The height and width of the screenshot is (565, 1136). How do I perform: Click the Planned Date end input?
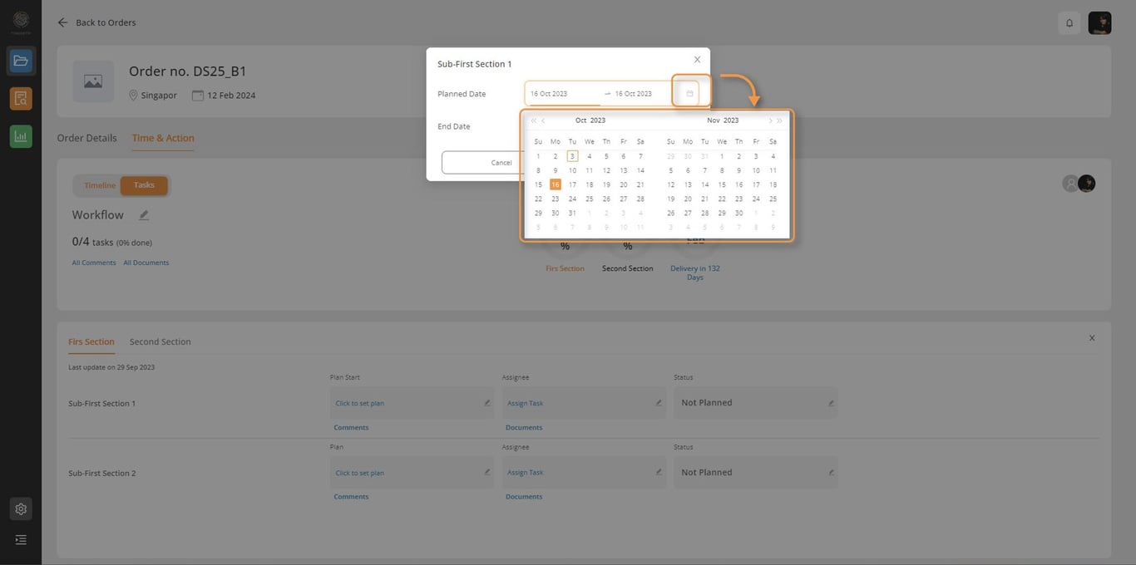(644, 94)
